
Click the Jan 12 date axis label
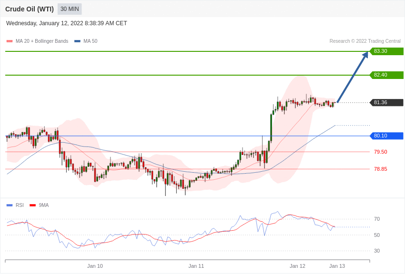pyautogui.click(x=297, y=266)
